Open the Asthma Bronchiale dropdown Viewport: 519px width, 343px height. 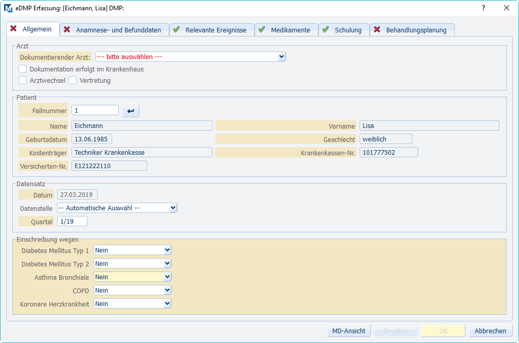point(132,277)
